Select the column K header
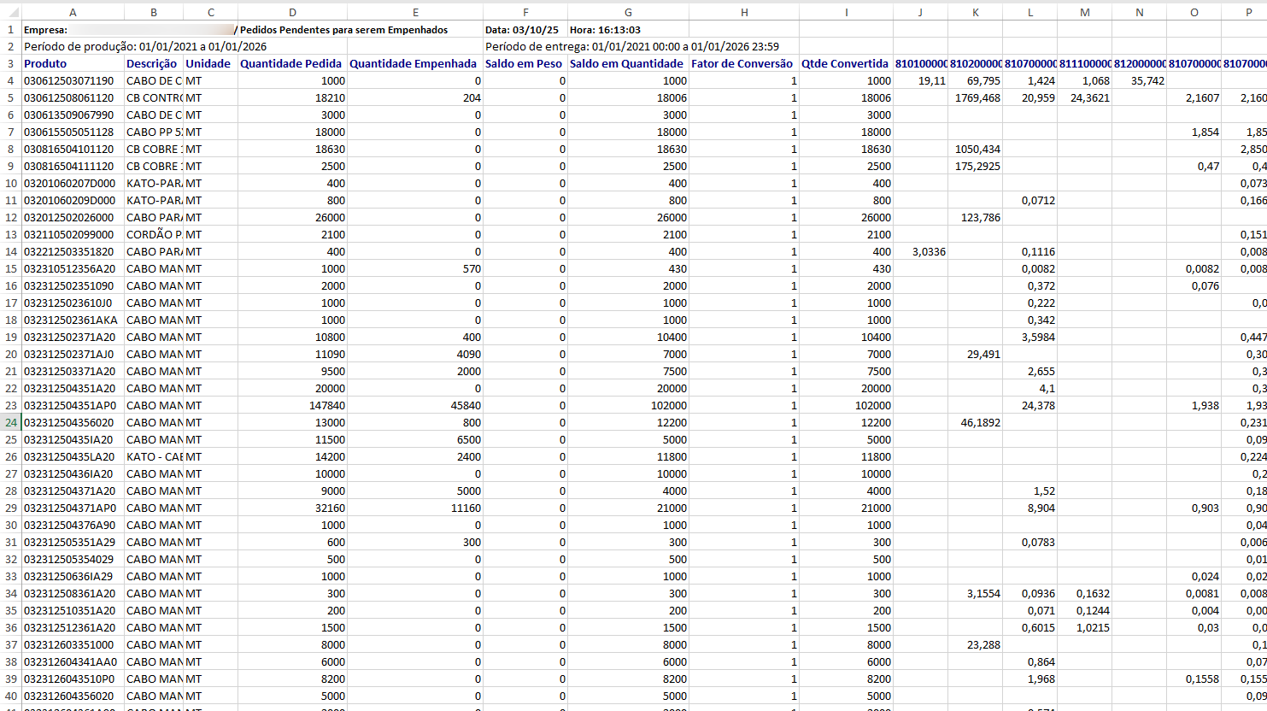 click(x=975, y=12)
